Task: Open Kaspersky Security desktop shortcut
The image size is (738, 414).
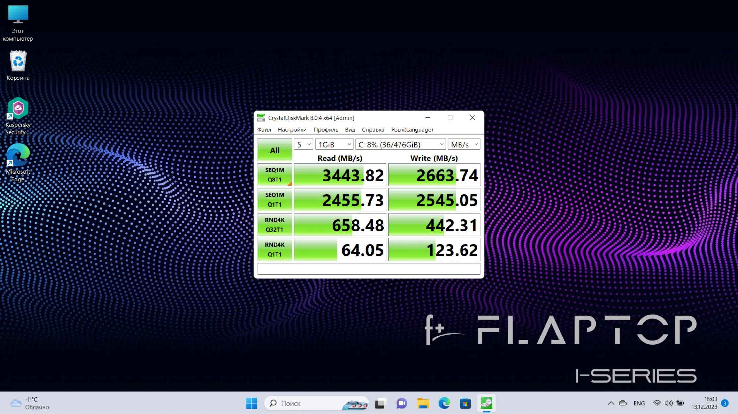Action: click(18, 116)
